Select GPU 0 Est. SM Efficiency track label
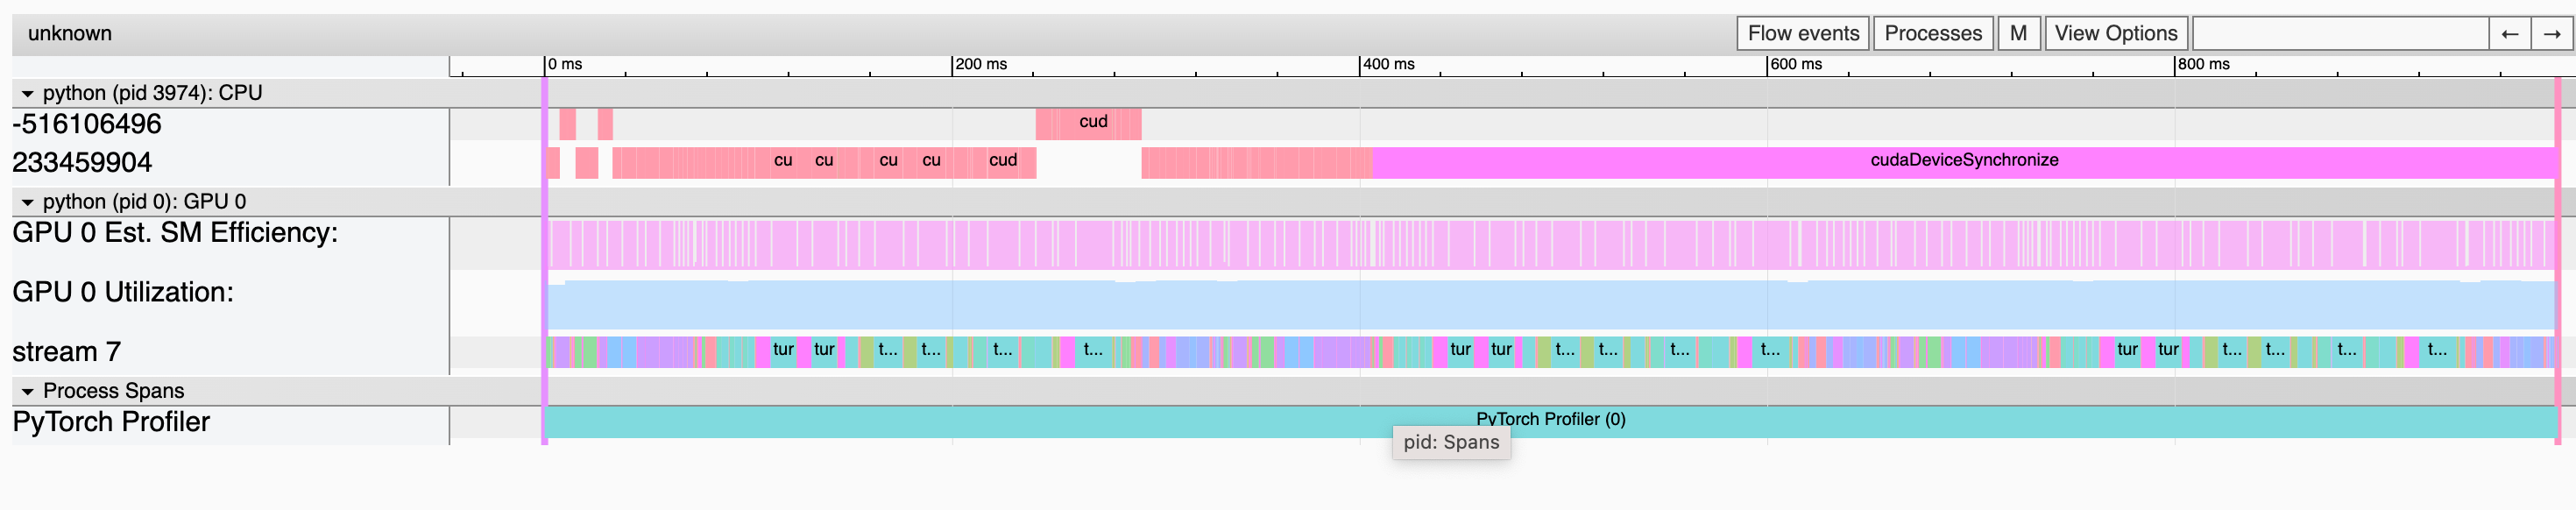 click(x=175, y=232)
